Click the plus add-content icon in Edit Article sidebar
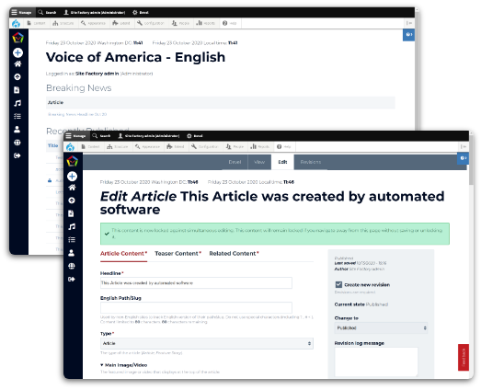 (72, 176)
